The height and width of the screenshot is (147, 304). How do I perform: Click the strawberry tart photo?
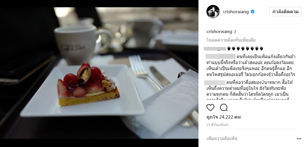point(99,73)
